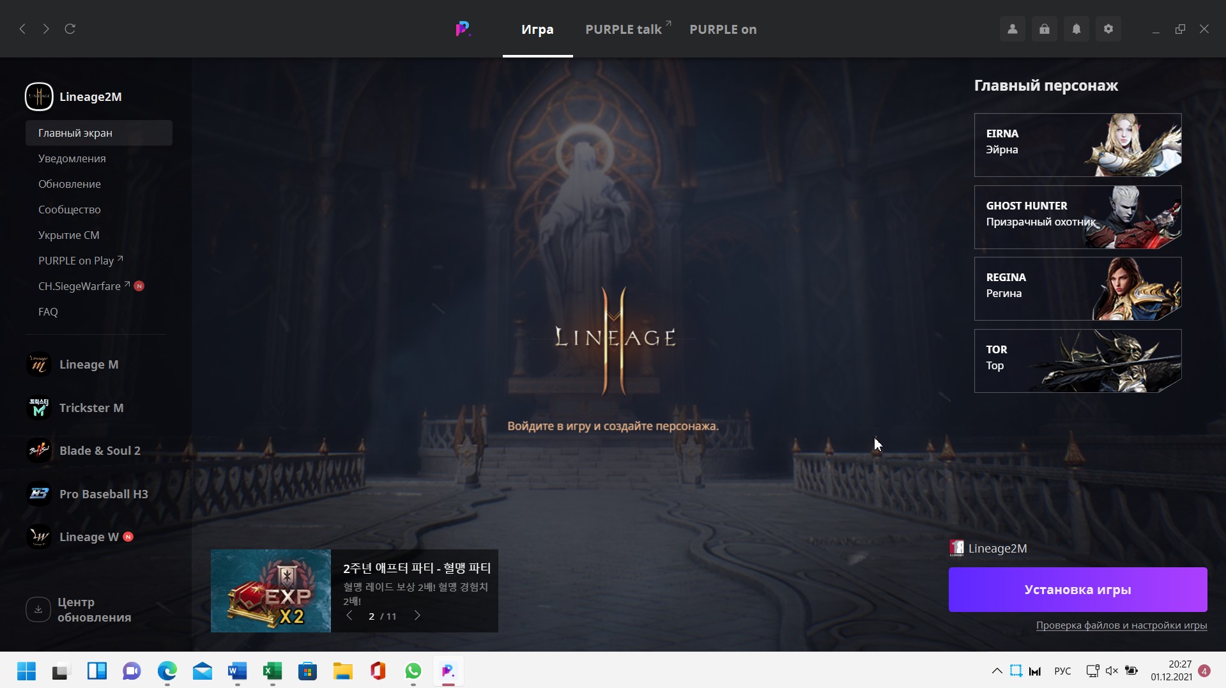Screen dimensions: 1226x688
Task: Open Microsoft Edge from taskbar
Action: [x=167, y=671]
